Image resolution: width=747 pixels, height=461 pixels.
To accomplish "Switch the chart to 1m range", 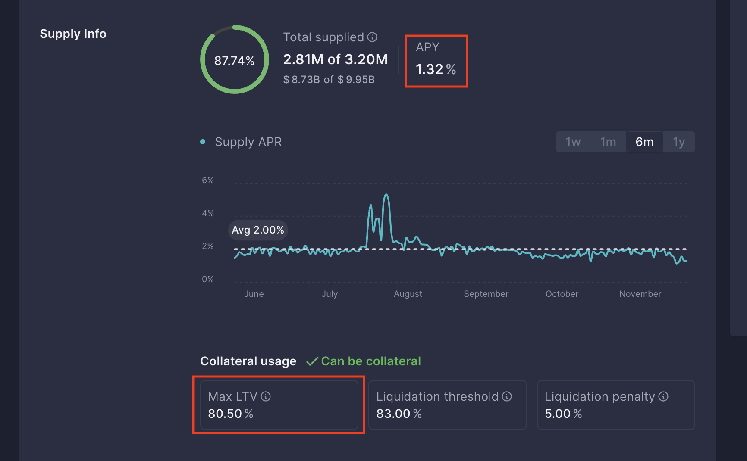I will coord(608,142).
